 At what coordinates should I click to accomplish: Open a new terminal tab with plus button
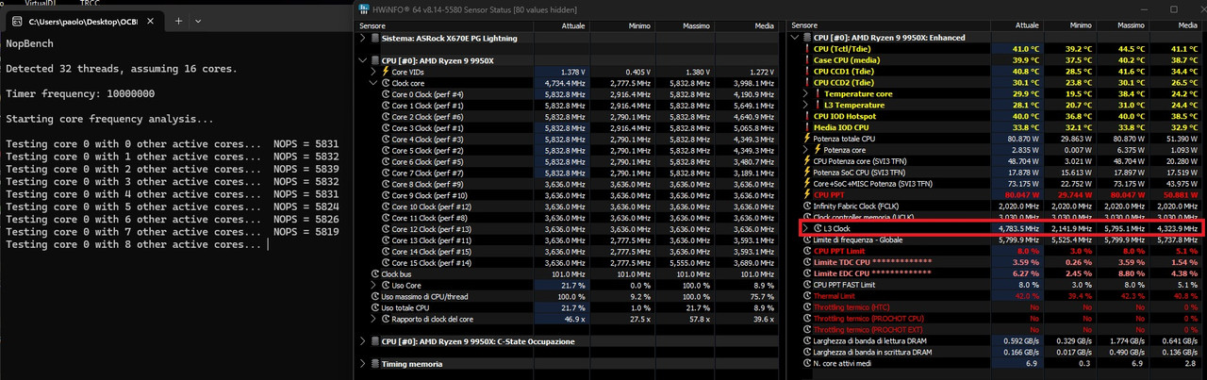pyautogui.click(x=178, y=20)
